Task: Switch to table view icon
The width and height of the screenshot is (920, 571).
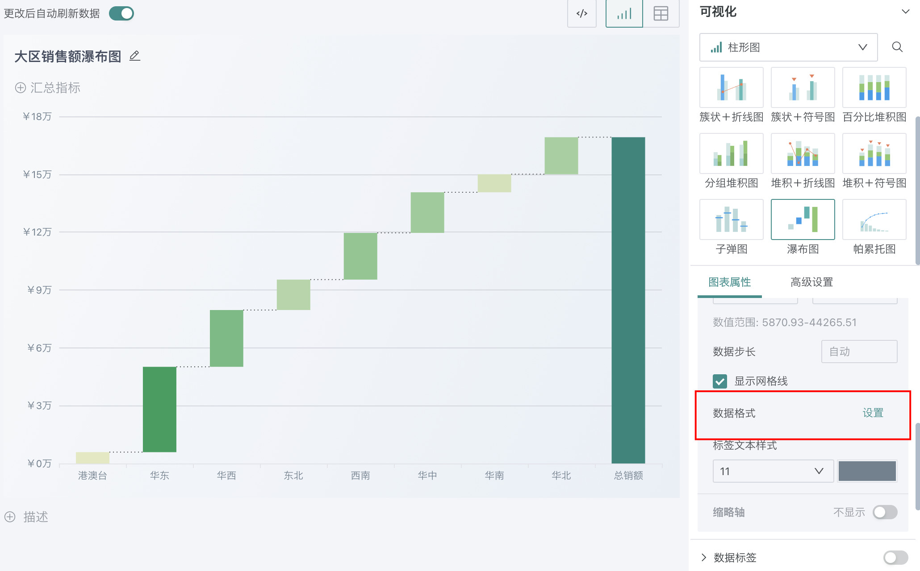Action: tap(661, 13)
